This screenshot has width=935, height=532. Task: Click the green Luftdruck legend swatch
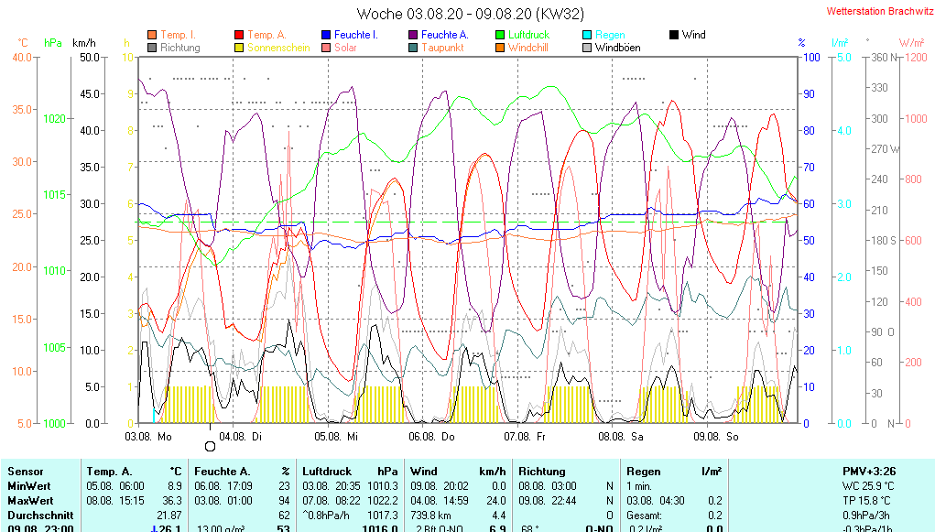tap(501, 35)
